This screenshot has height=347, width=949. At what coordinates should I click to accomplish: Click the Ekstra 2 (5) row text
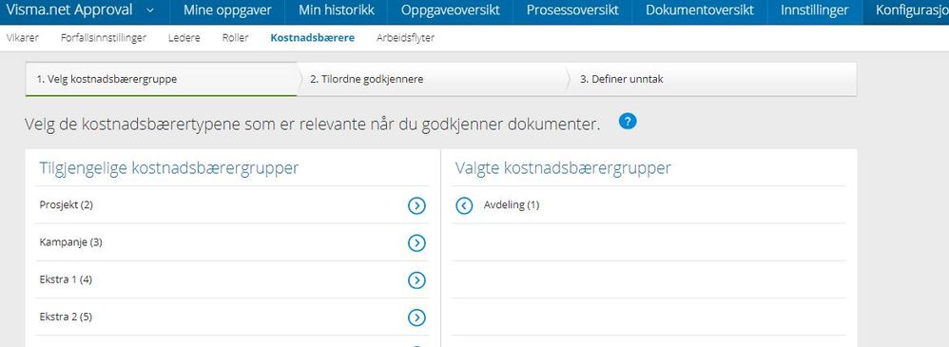point(66,318)
